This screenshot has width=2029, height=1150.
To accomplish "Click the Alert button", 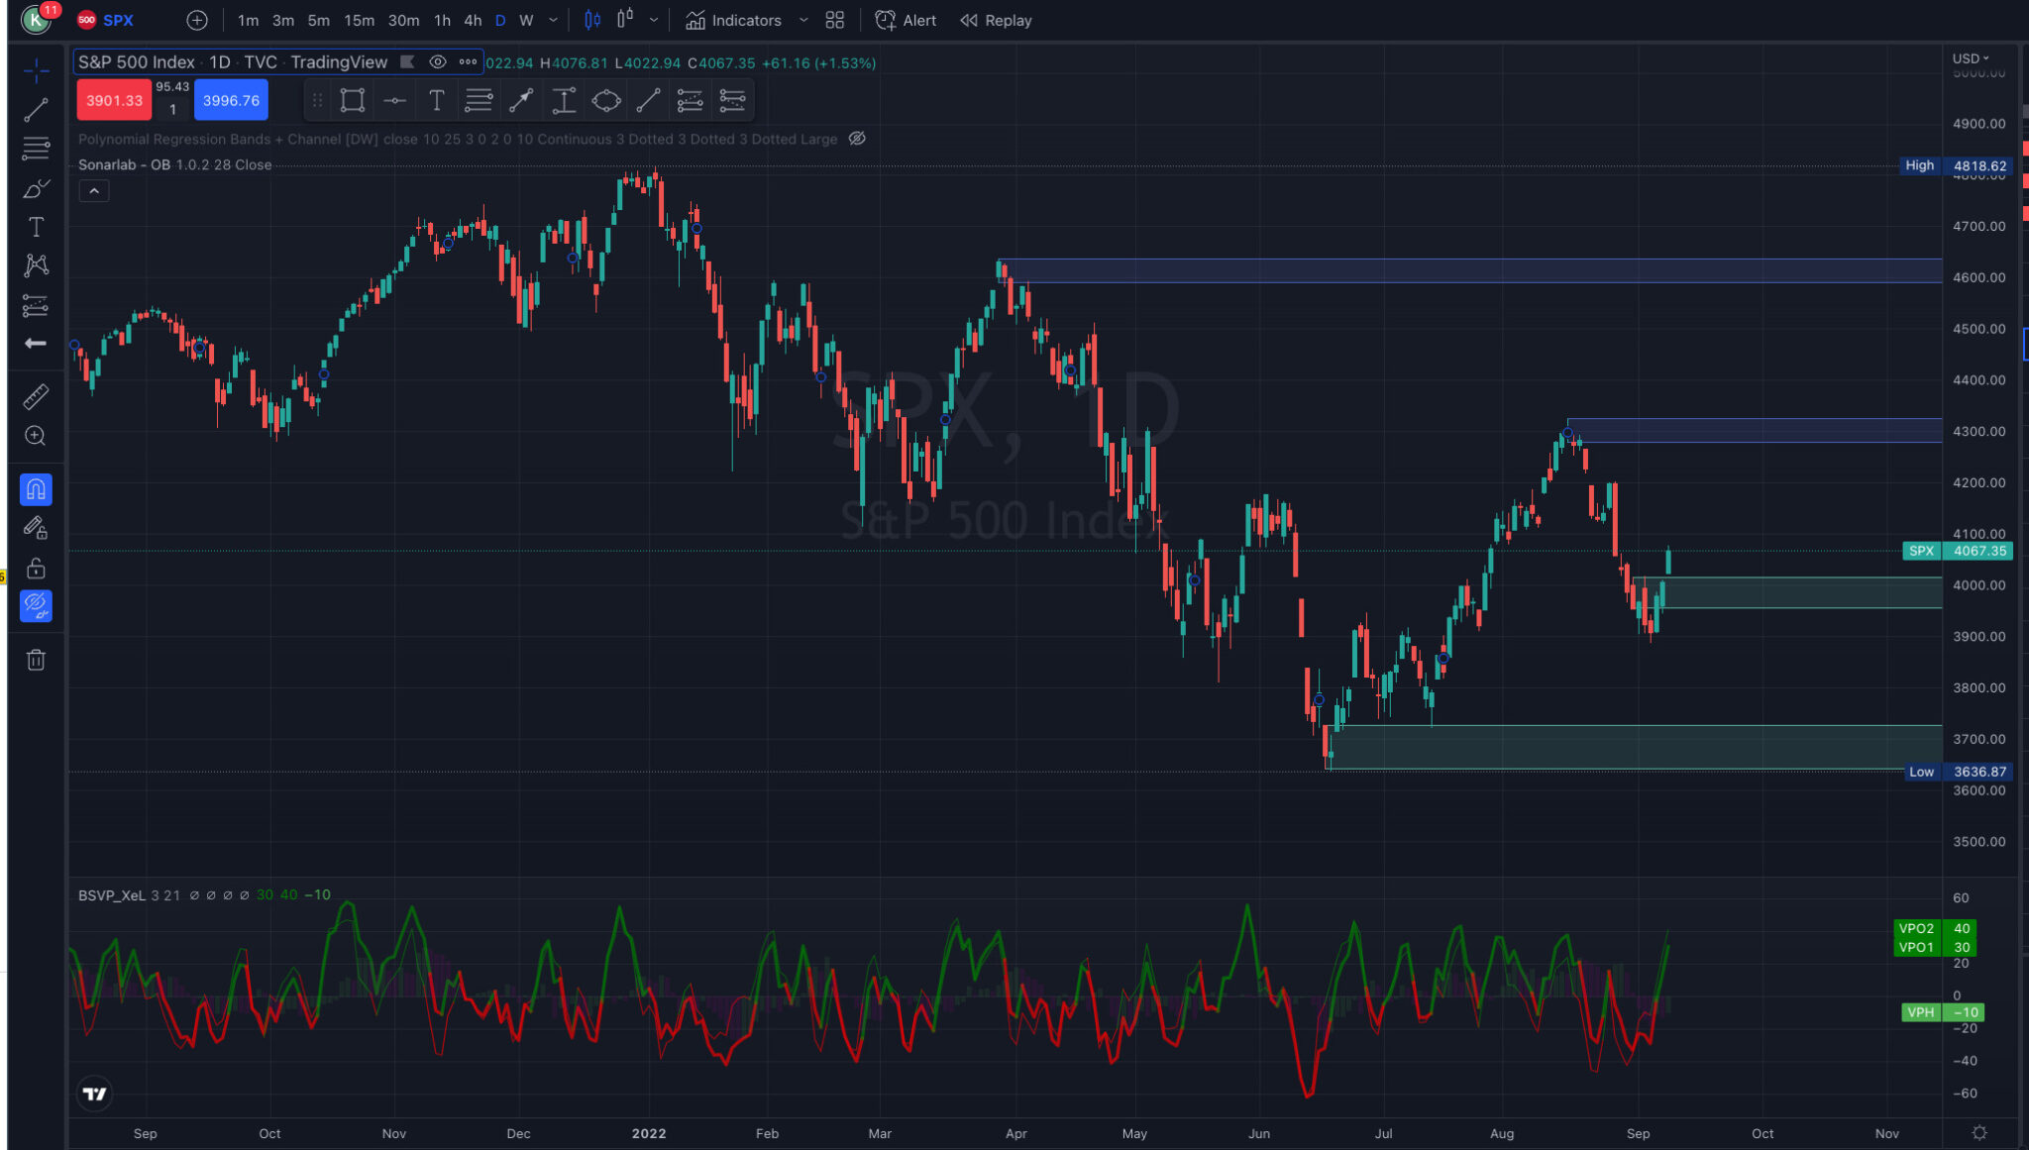I will [906, 20].
